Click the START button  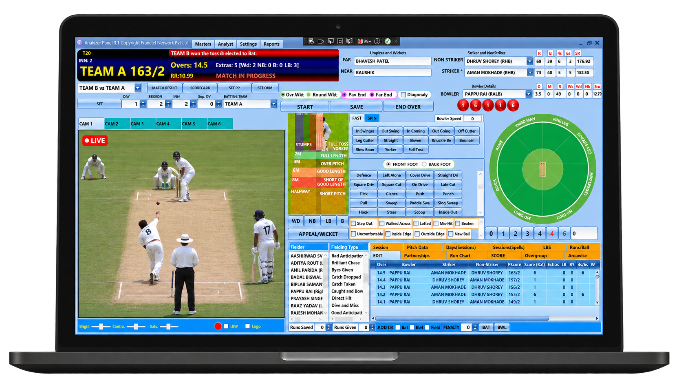(x=305, y=107)
